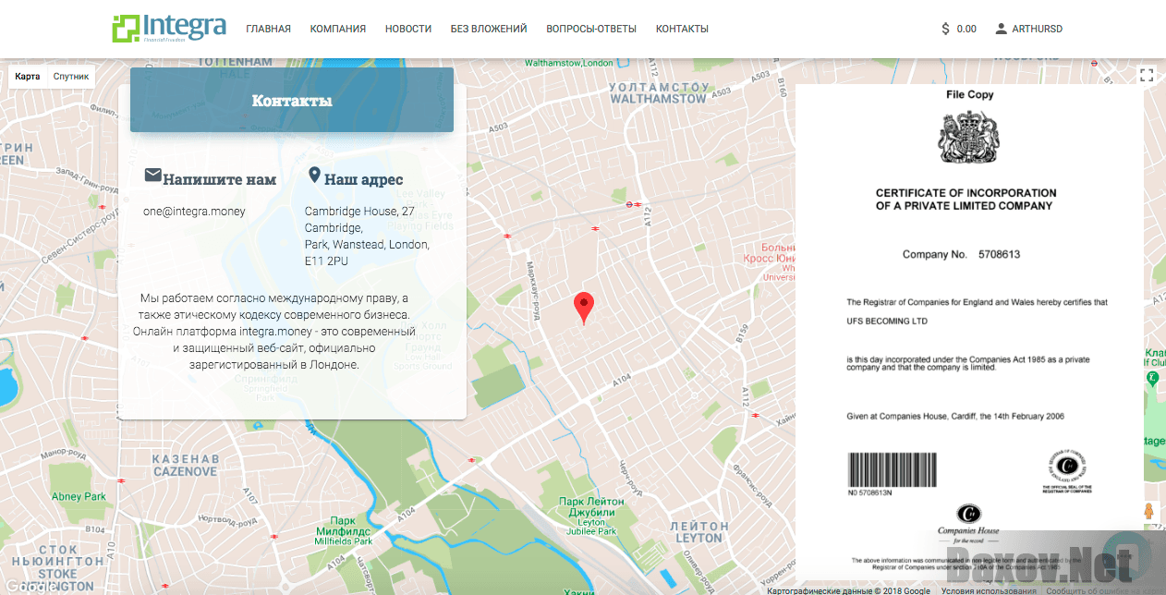Open the НОВОСТИ section
Viewport: 1166px width, 595px height.
pos(408,29)
